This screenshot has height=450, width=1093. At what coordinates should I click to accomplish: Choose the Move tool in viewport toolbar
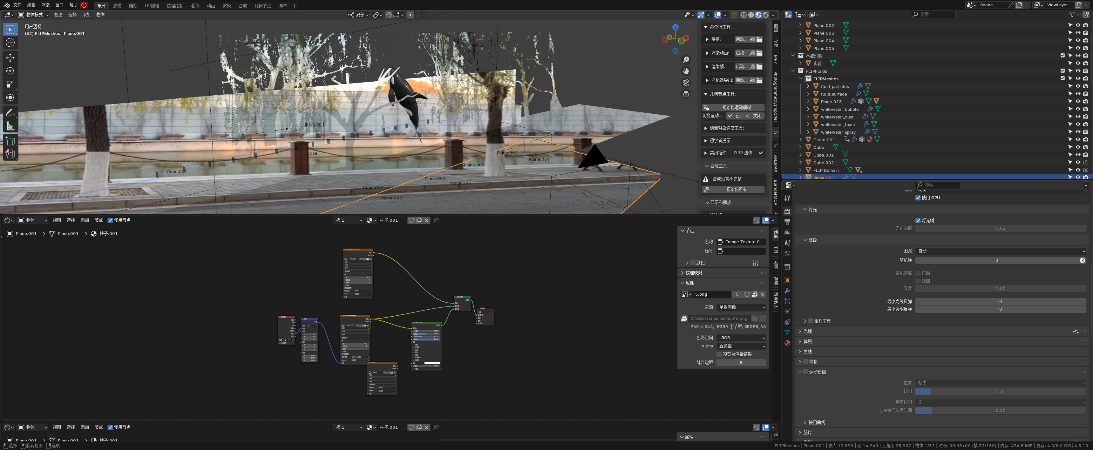point(10,57)
